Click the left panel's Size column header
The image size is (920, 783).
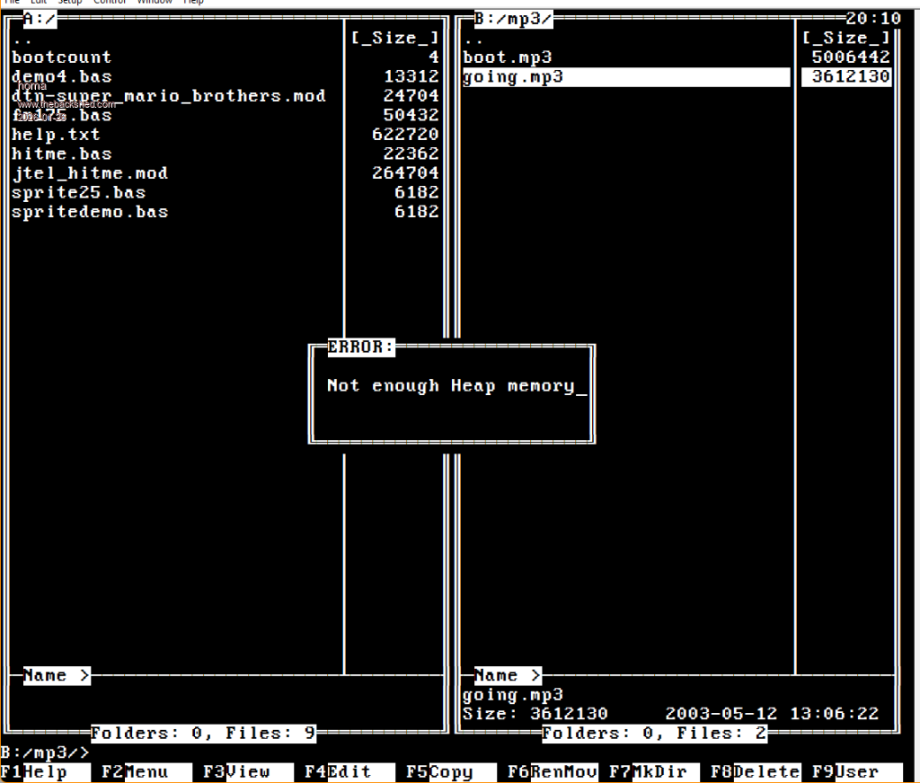(x=395, y=38)
